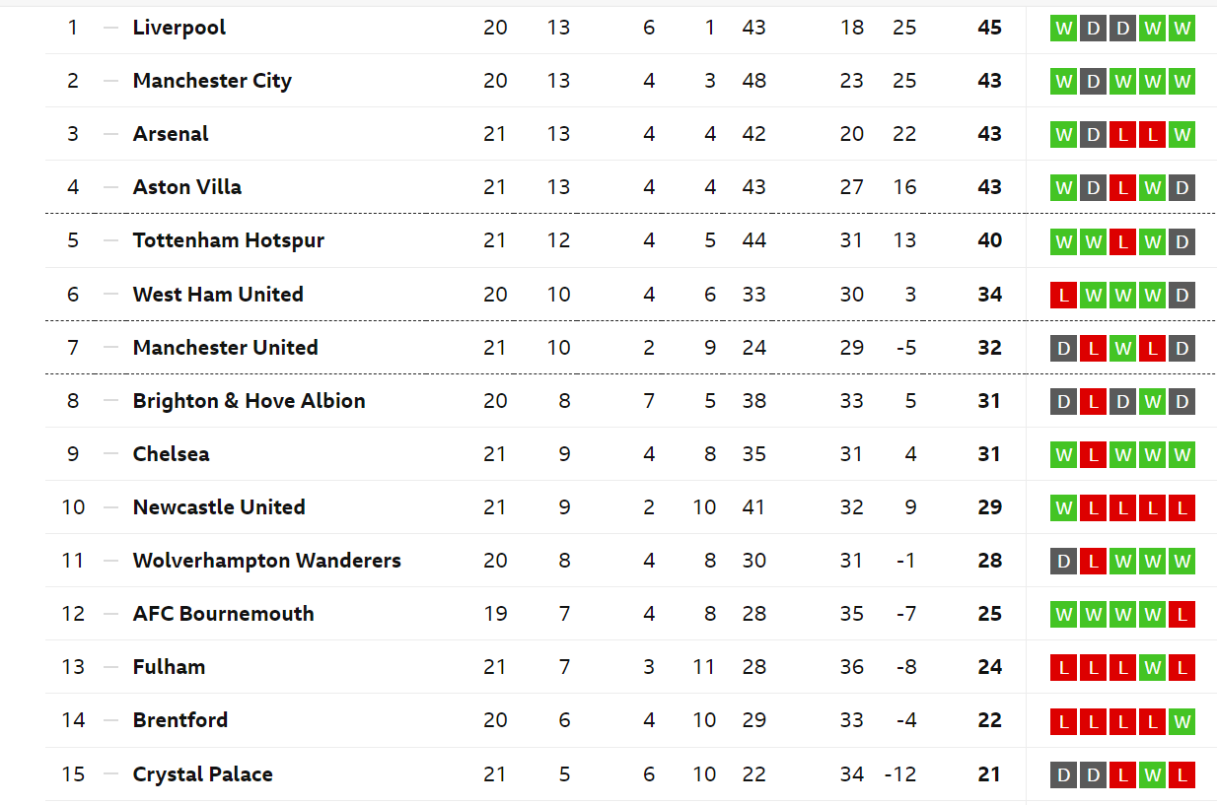Open Brighton & Hove Albion page

click(x=250, y=401)
